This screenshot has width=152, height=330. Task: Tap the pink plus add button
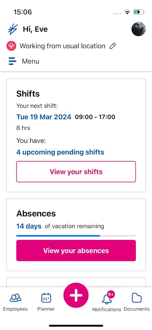coord(76,295)
